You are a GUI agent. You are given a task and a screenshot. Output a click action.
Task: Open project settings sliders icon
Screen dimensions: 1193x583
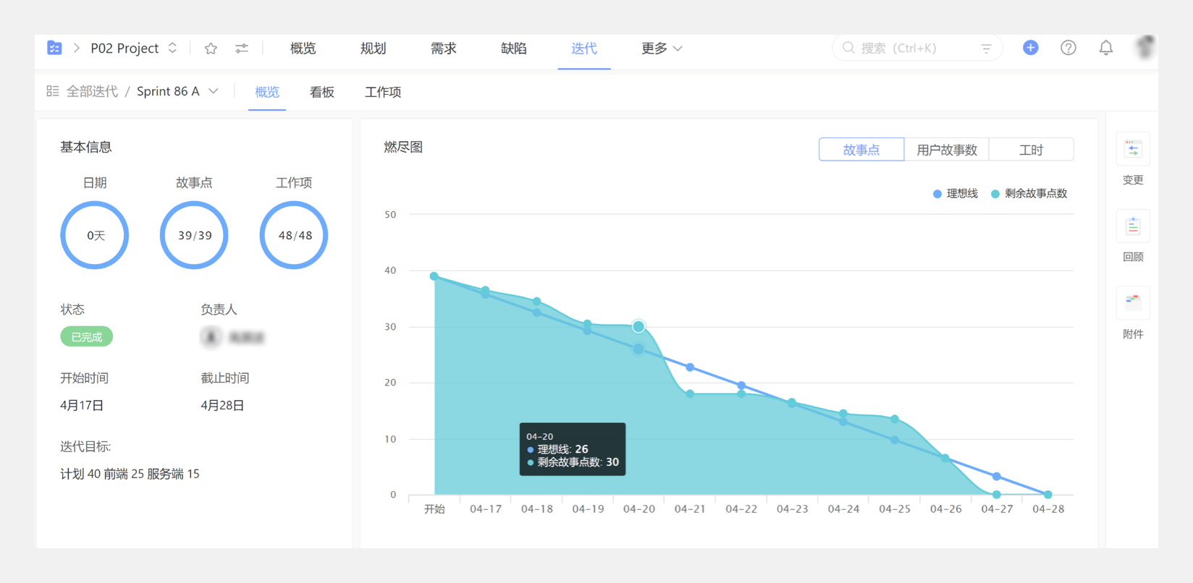(x=242, y=48)
